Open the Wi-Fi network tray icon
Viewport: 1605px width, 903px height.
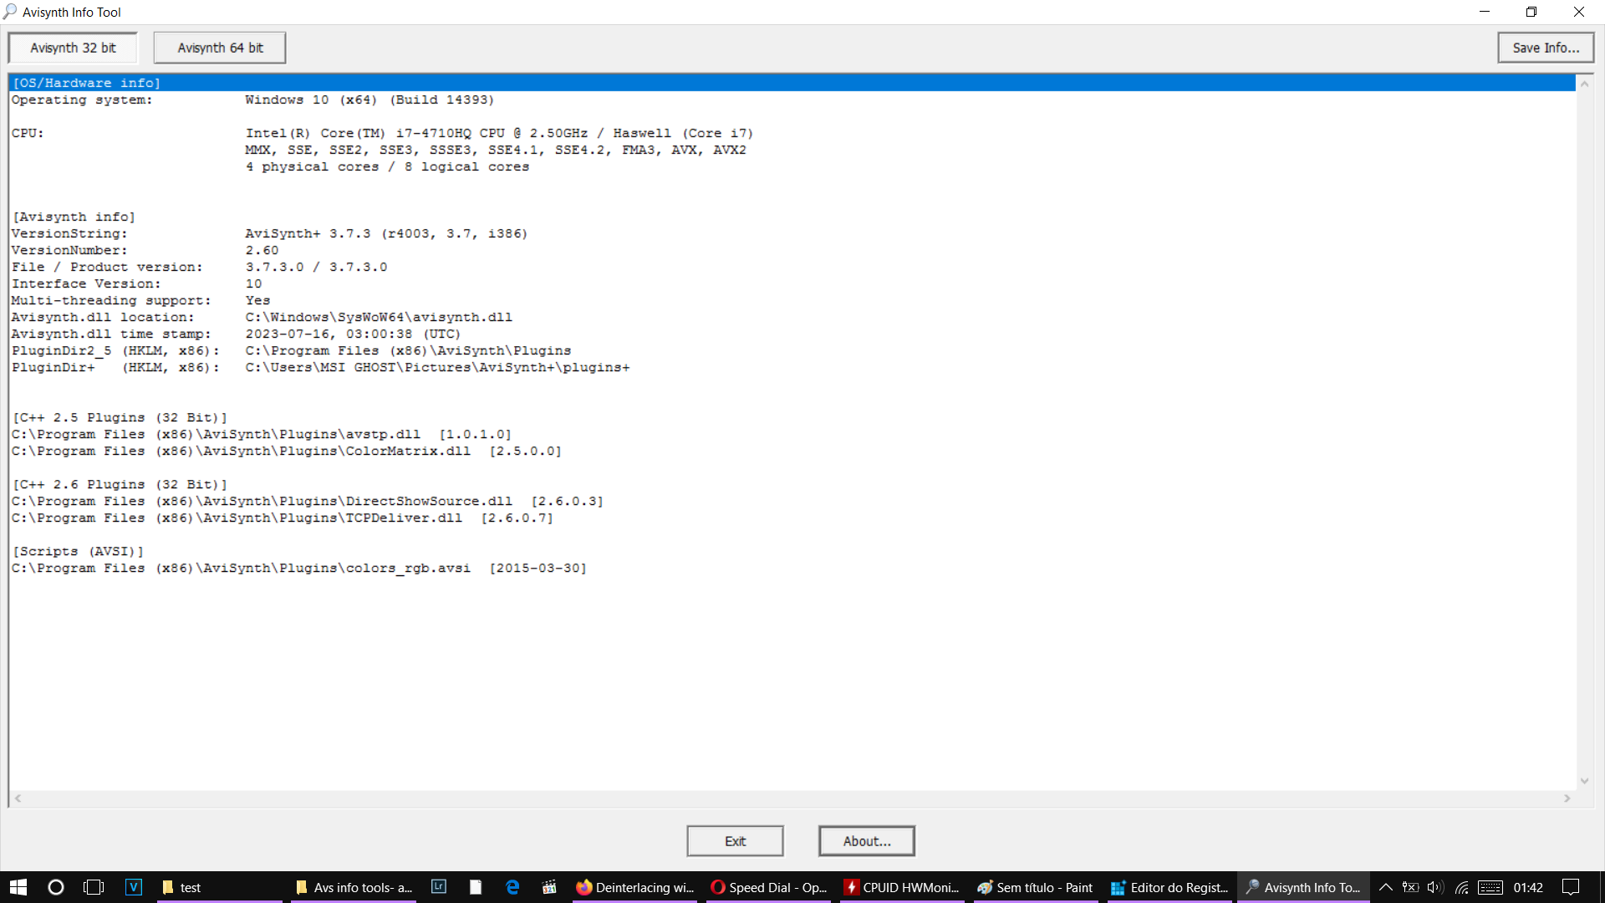[x=1461, y=887]
